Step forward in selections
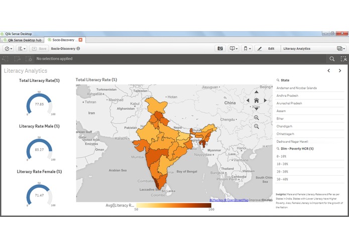The height and width of the screenshot is (248, 349). [x=17, y=59]
